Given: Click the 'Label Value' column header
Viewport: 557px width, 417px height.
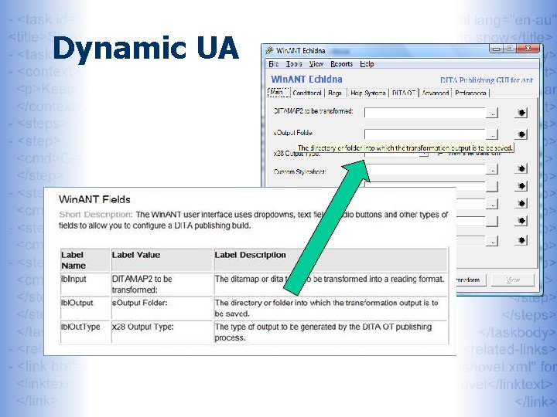Looking at the screenshot, I should [162, 260].
